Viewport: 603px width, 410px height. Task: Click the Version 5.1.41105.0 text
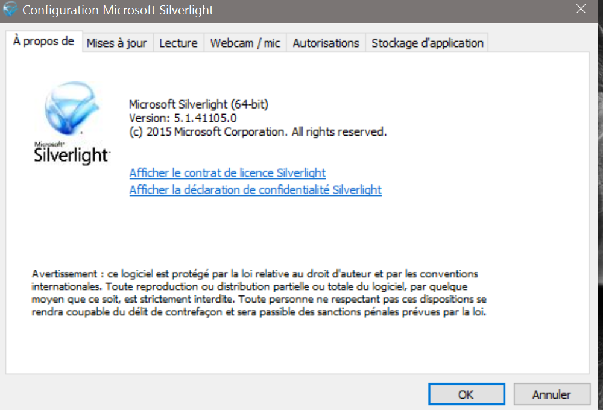tap(183, 118)
